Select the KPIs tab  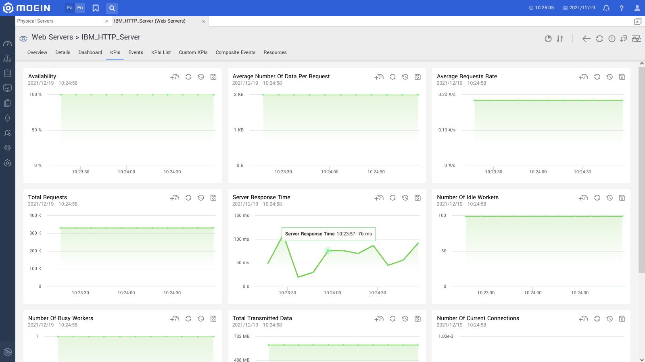tap(115, 52)
